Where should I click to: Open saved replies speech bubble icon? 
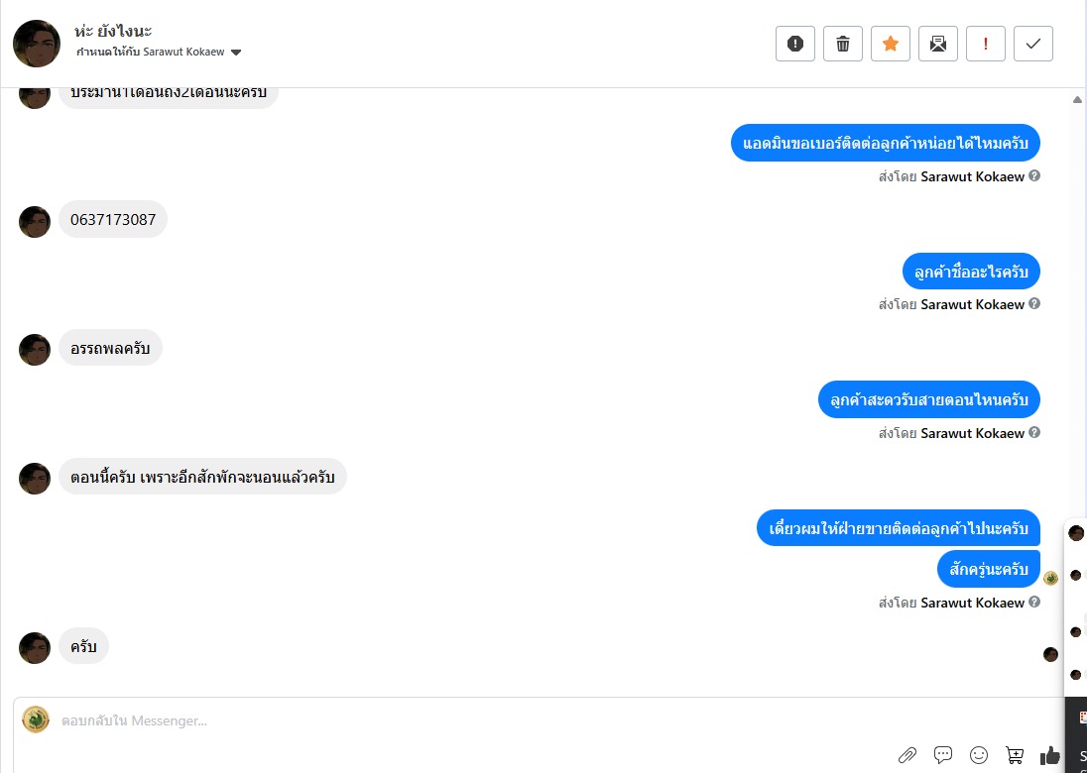coord(943,755)
